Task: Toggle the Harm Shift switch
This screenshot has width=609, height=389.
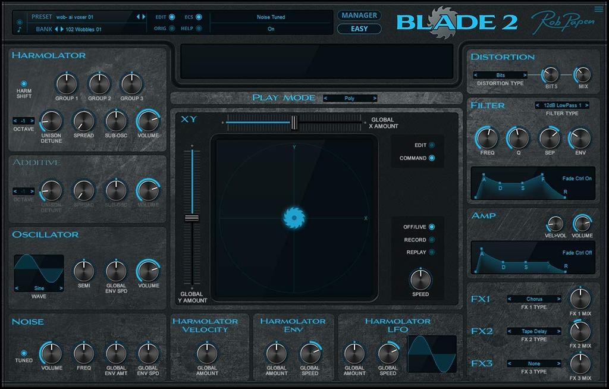Action: tap(24, 84)
